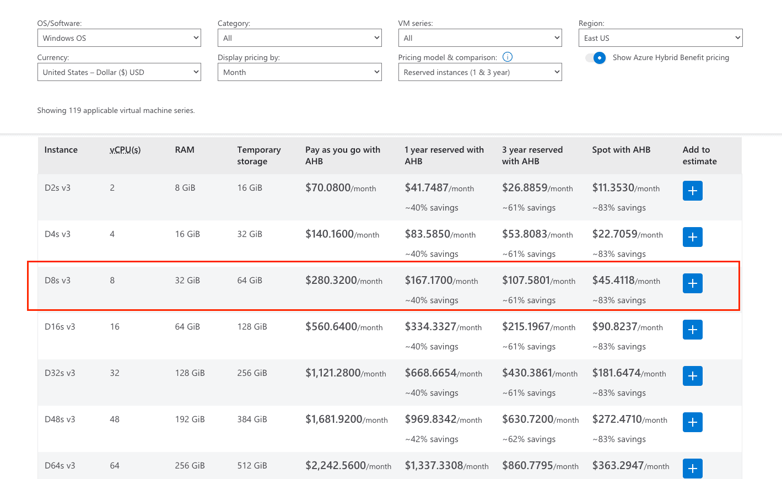This screenshot has width=782, height=479.
Task: Add D2s v3 instance to estimate
Action: pos(692,191)
